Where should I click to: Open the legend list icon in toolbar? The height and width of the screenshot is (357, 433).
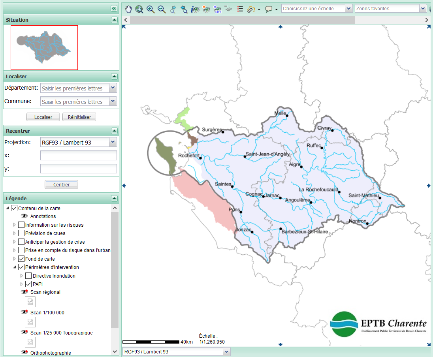[240, 9]
